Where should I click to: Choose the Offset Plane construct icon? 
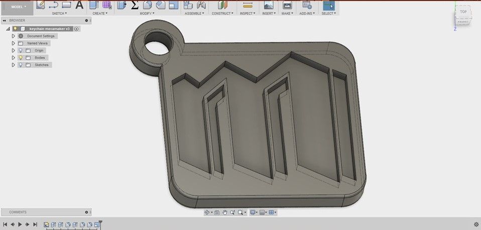pyautogui.click(x=222, y=5)
